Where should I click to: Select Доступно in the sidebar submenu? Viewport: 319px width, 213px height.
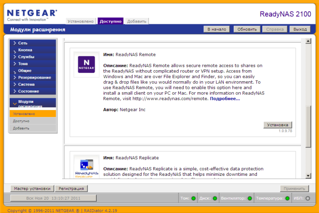click(x=33, y=121)
